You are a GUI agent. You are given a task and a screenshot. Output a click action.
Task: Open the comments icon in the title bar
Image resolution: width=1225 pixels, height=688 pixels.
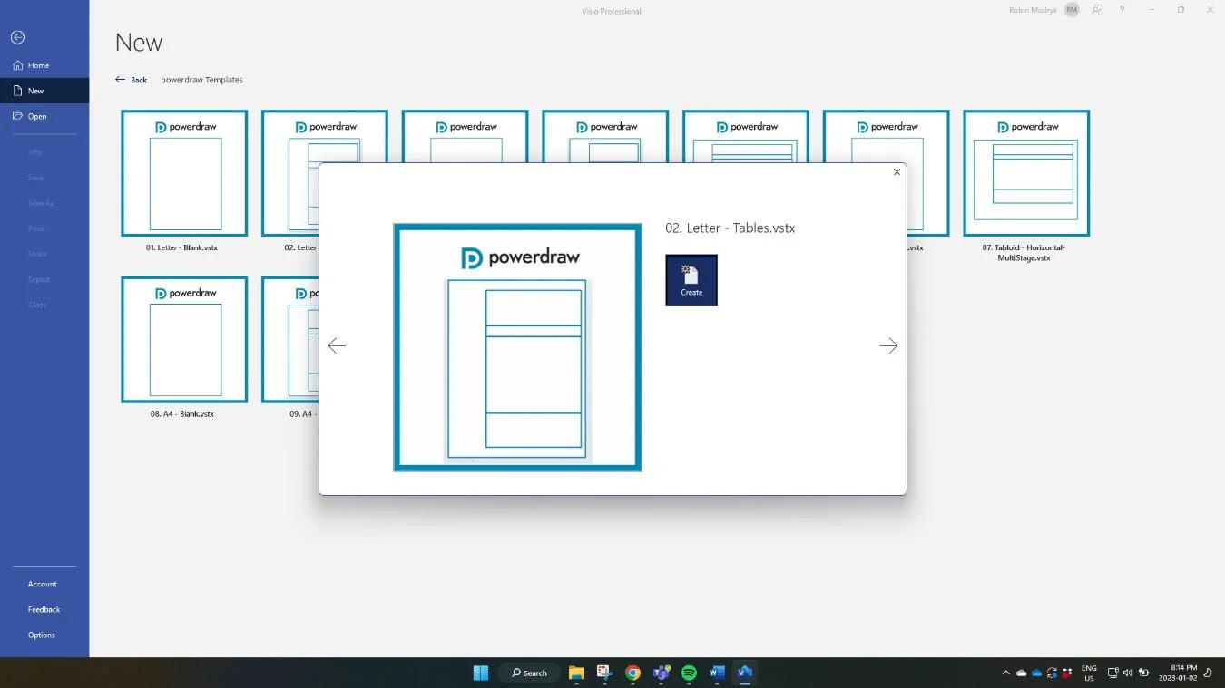coord(1097,10)
